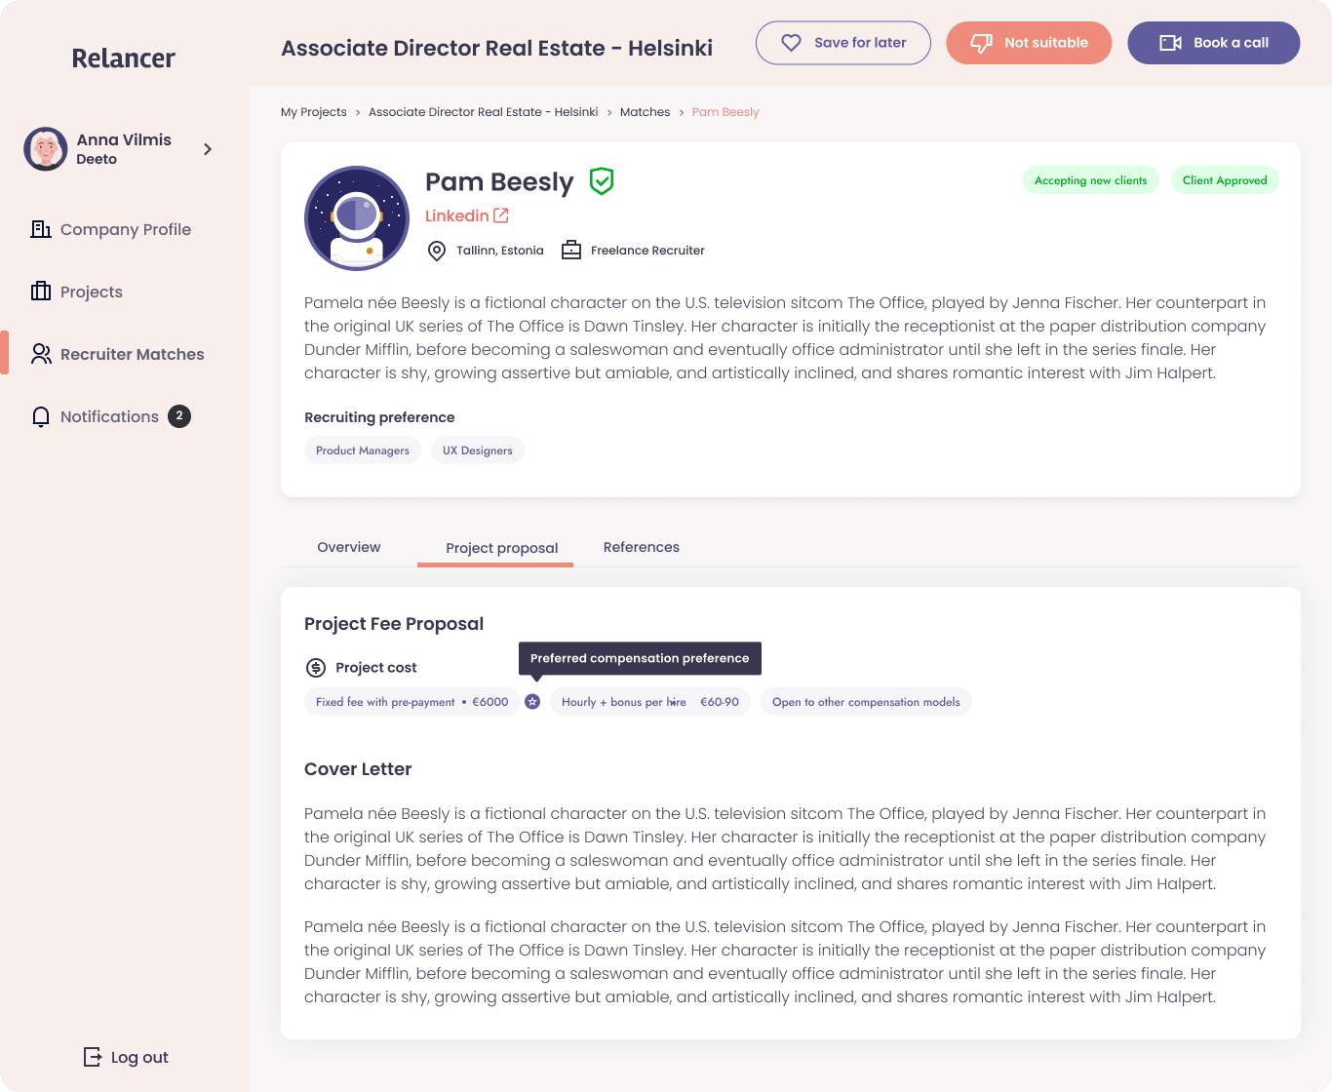Click the Notifications bell icon
The image size is (1332, 1092).
pyautogui.click(x=41, y=417)
